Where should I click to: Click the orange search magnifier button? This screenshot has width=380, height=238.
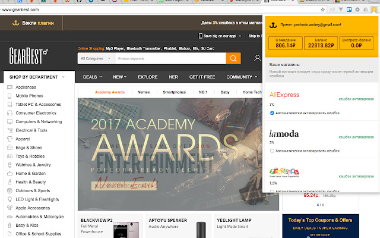click(233, 58)
